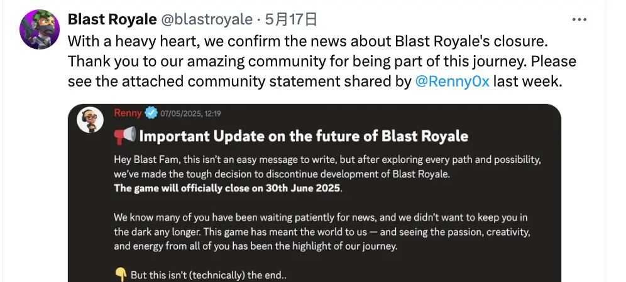Screen dimensions: 626x282
Task: Click the "With a heavy heart" post text
Action: pyautogui.click(x=307, y=41)
